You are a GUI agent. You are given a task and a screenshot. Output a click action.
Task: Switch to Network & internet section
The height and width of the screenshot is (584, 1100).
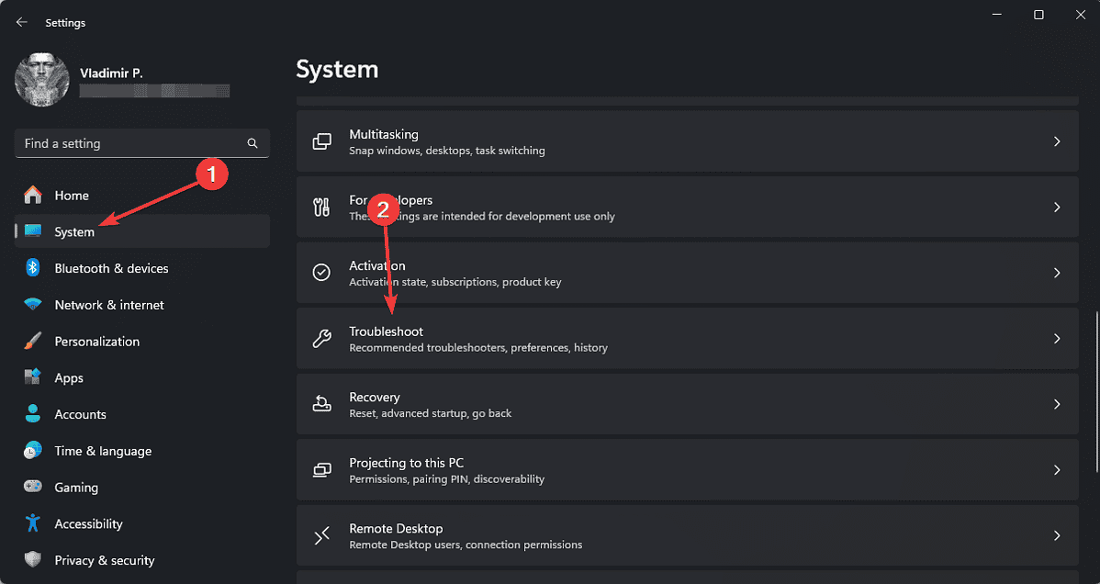pyautogui.click(x=109, y=304)
